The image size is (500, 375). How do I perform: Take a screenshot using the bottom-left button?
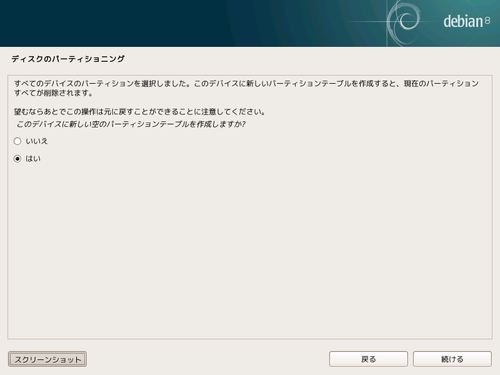[x=47, y=359]
